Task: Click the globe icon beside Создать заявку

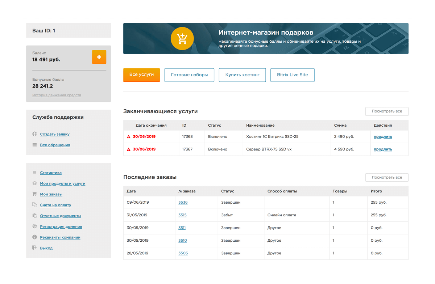Action: 34,134
